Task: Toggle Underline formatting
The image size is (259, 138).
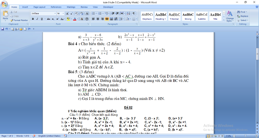Action: [x=42, y=19]
